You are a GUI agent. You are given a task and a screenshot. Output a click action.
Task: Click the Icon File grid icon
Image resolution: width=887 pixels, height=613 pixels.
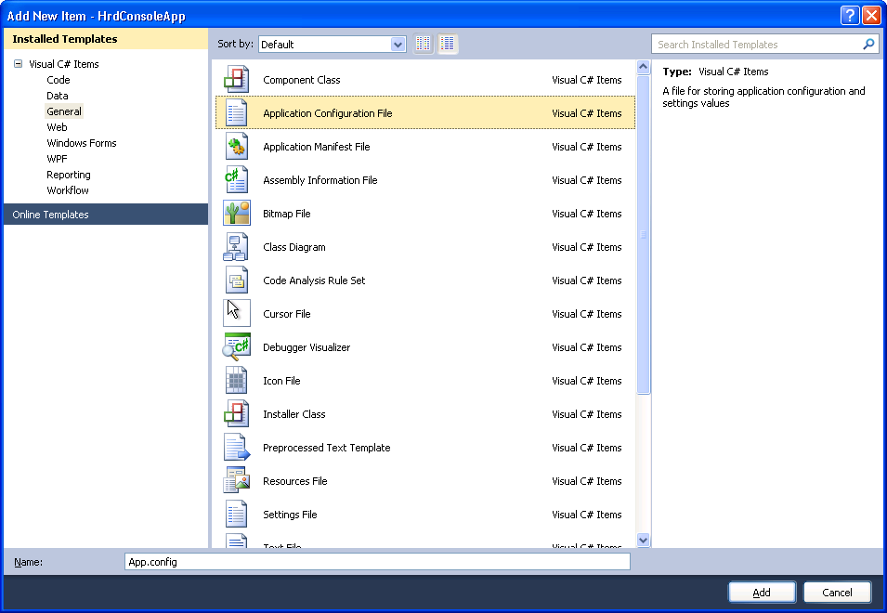coord(237,380)
